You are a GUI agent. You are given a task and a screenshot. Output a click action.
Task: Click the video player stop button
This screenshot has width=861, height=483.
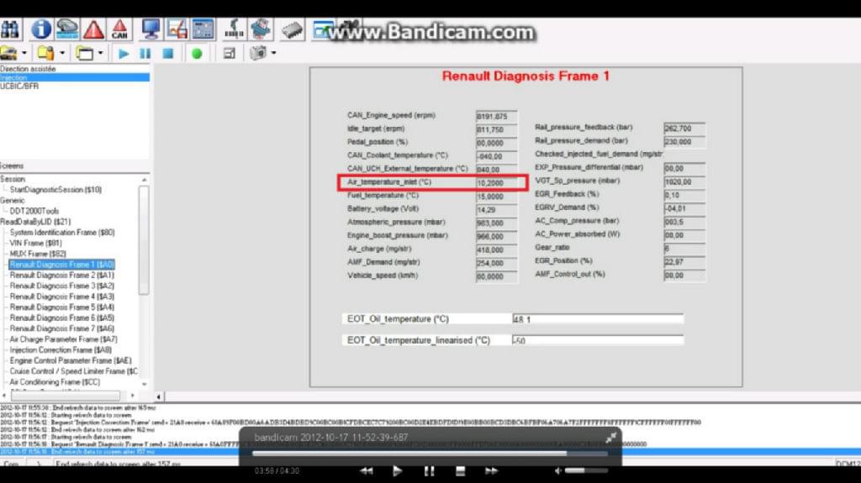click(x=460, y=471)
